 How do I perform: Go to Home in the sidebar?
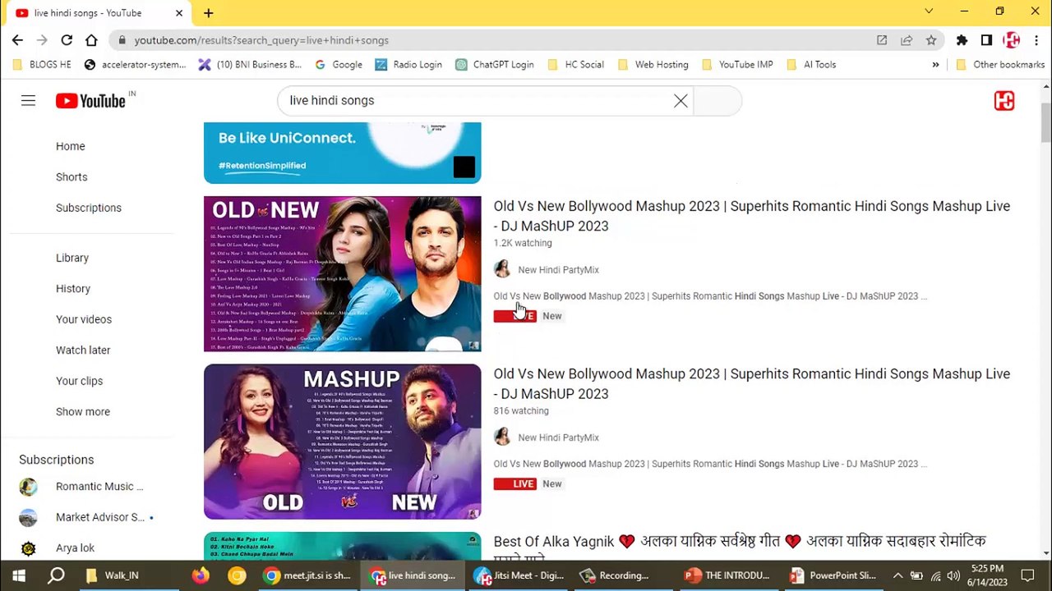[70, 146]
